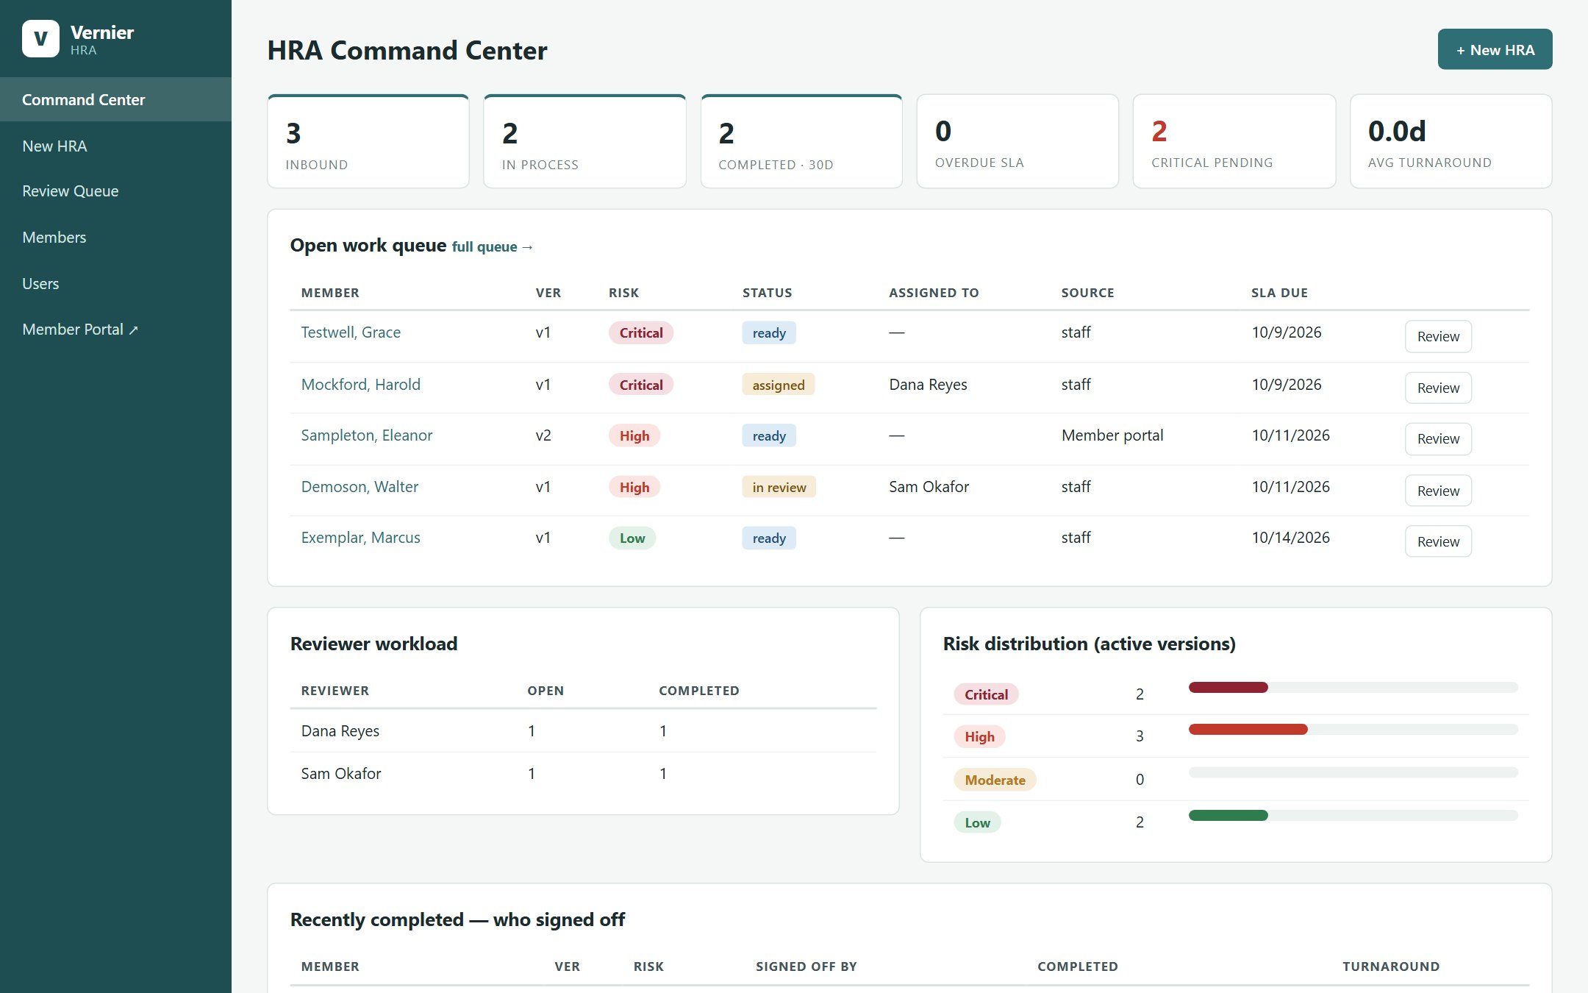This screenshot has height=993, width=1588.
Task: Click Moderate badge in Risk distribution
Action: (x=995, y=780)
